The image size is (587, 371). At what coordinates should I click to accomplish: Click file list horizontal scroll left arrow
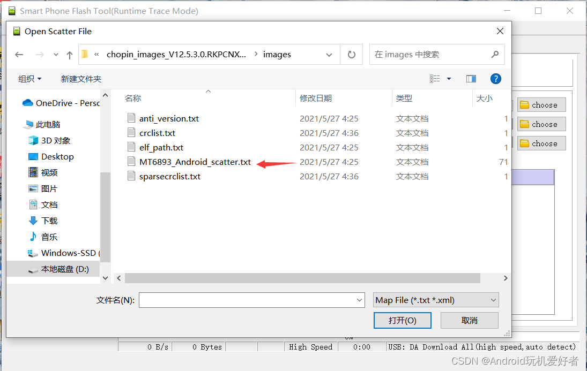tap(118, 278)
